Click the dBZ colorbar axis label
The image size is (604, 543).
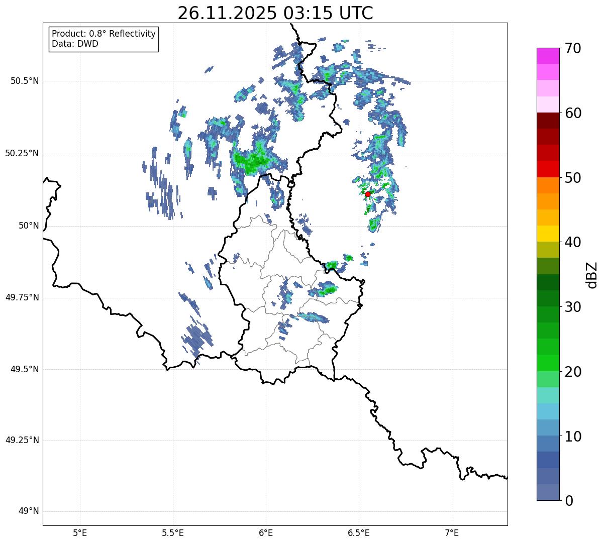point(592,274)
